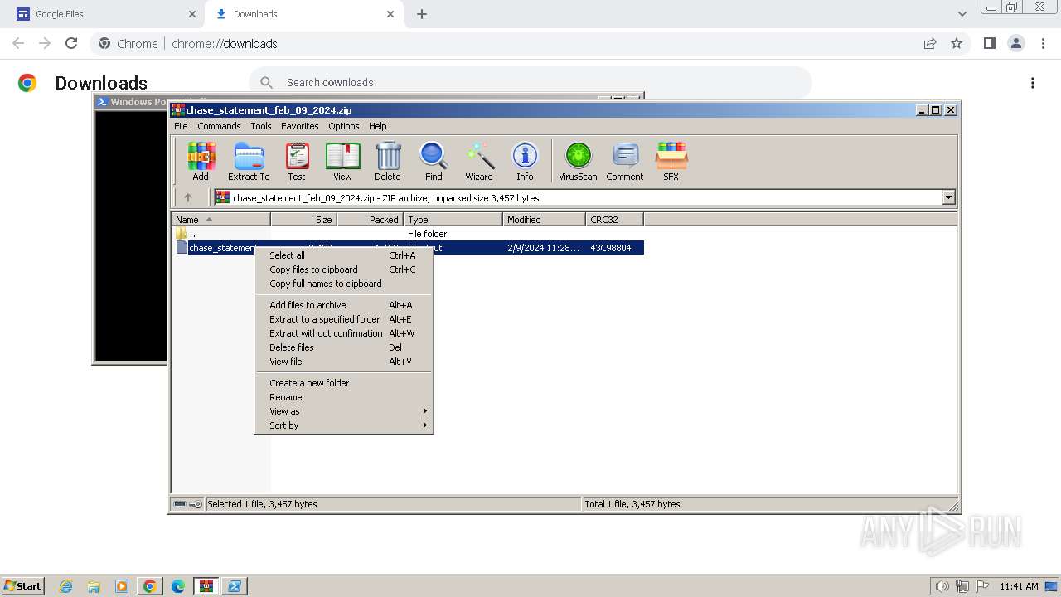The image size is (1061, 597).
Task: Click the Test archive icon
Action: [297, 161]
